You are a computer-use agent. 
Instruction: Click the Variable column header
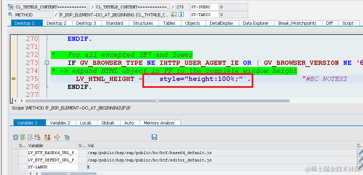pos(53,146)
